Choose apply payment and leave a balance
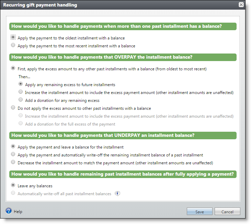 pyautogui.click(x=13, y=146)
